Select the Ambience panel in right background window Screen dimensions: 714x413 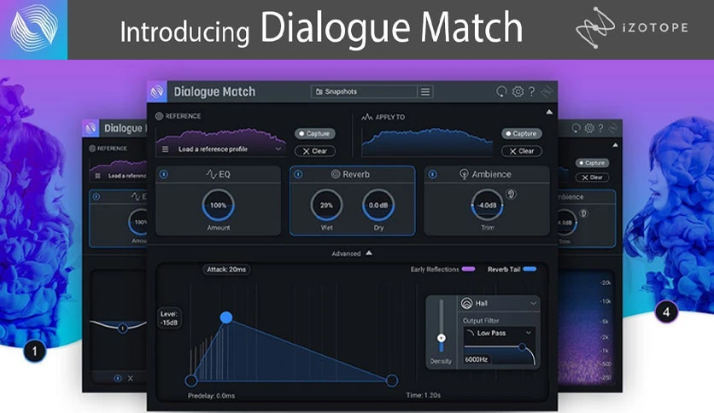pos(587,218)
